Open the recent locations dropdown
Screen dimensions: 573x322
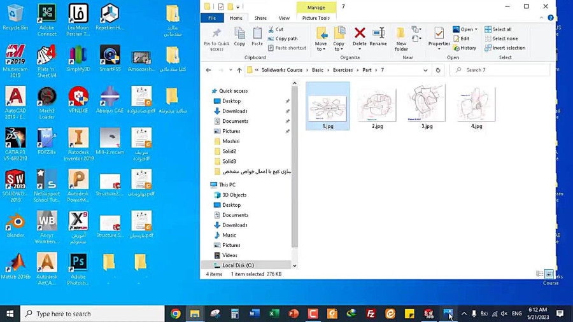click(x=230, y=70)
